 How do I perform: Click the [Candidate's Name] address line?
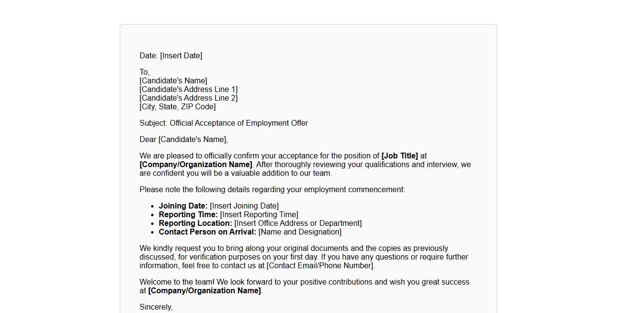pos(173,81)
